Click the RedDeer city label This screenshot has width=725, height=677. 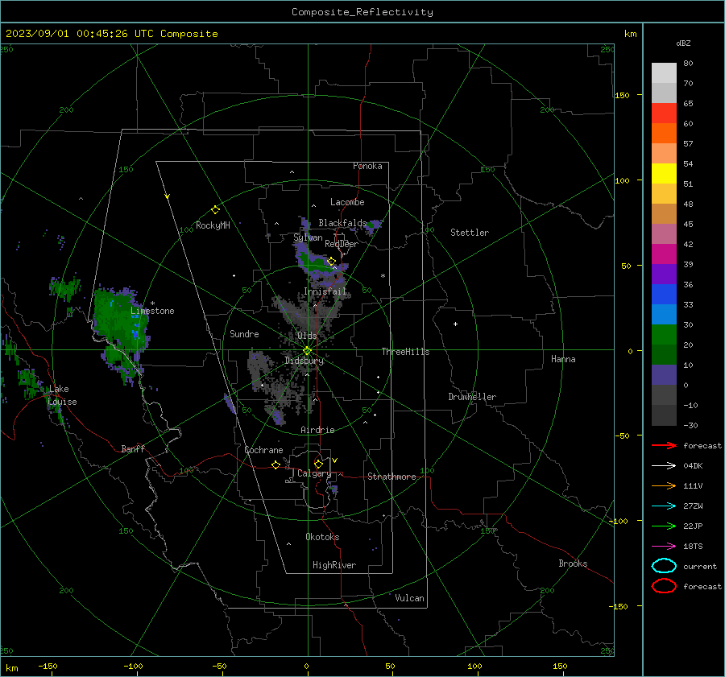(x=342, y=244)
